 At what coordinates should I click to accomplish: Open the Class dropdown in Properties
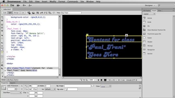(106, 86)
